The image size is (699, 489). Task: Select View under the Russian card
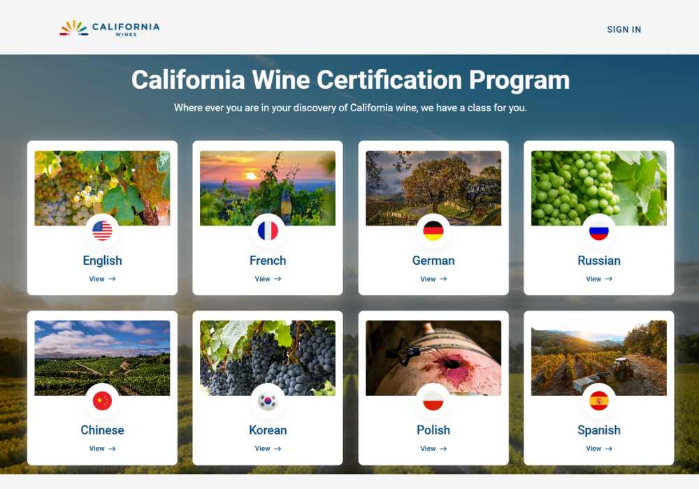click(x=599, y=279)
